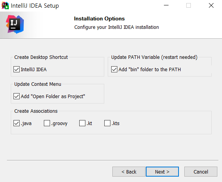Toggle Add "bin" folder to the PATH

pos(114,69)
